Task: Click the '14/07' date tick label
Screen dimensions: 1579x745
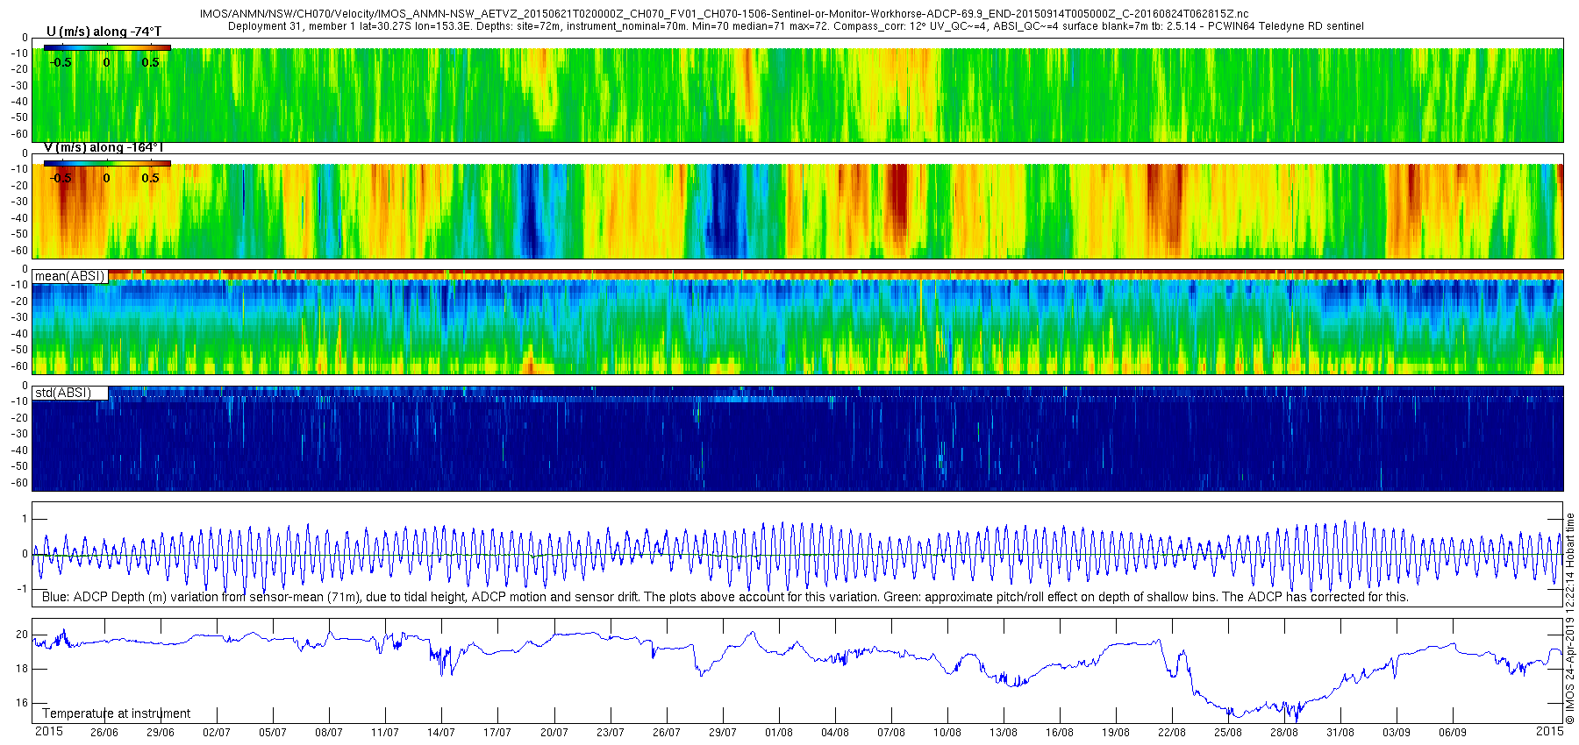Action: click(440, 733)
